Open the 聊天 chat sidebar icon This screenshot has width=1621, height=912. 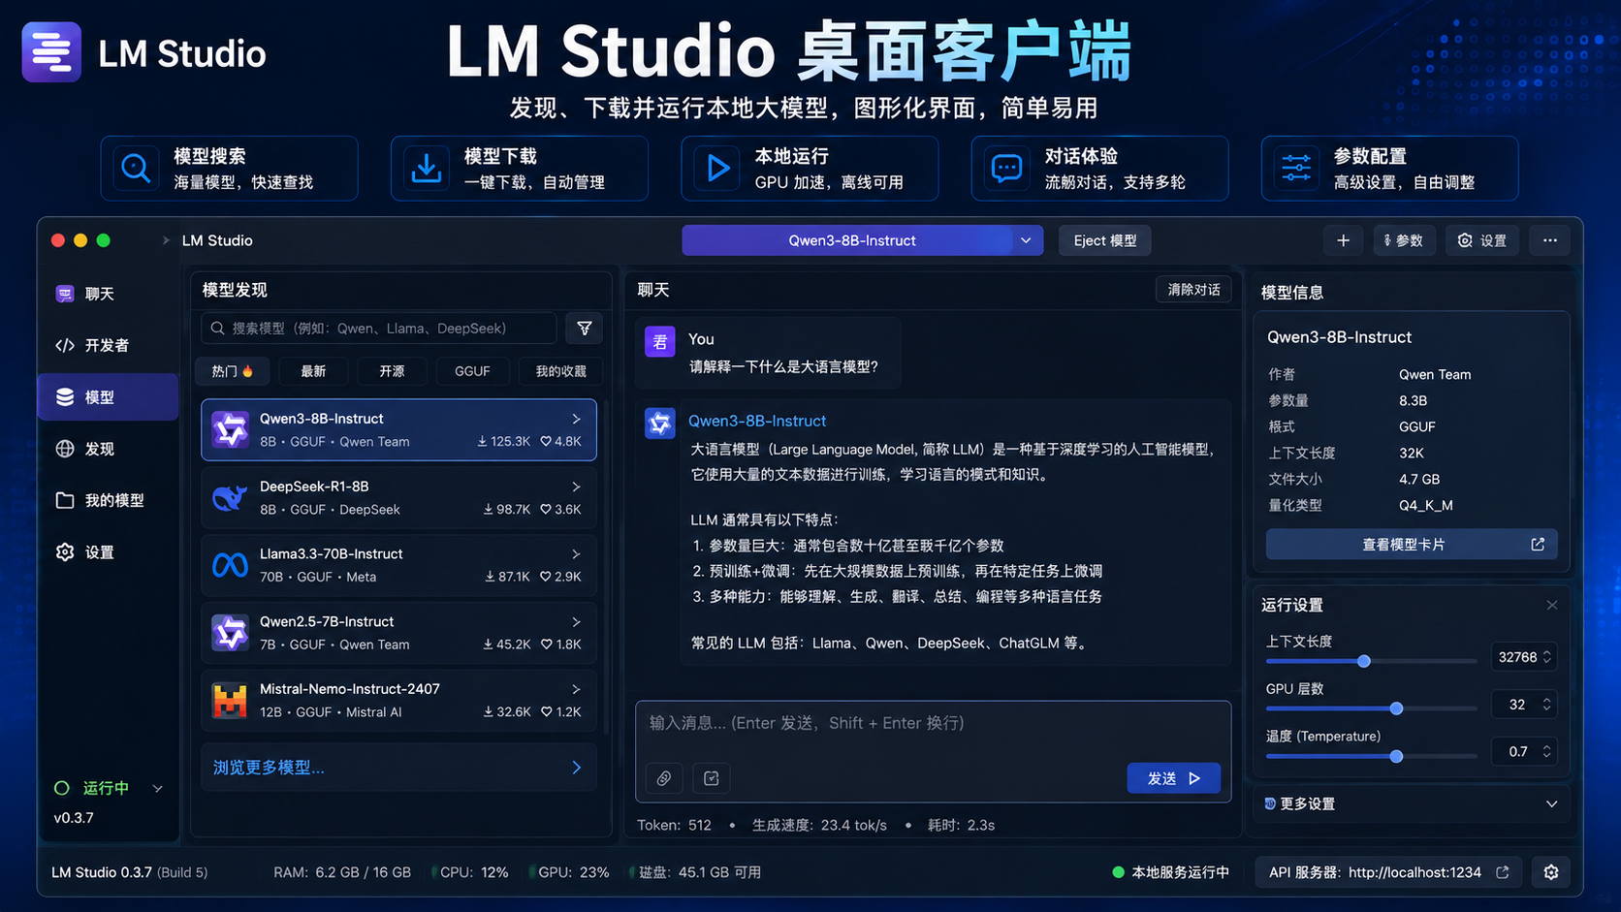(65, 294)
